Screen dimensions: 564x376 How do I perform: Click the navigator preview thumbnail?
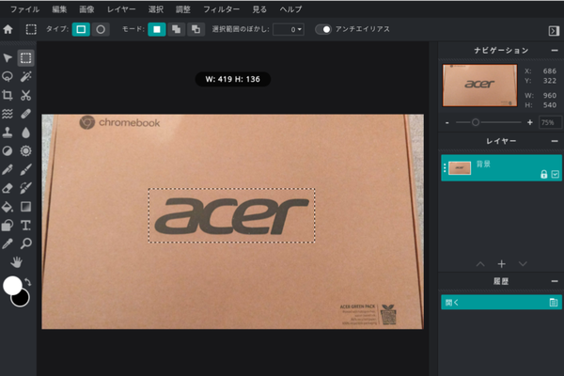tap(479, 86)
